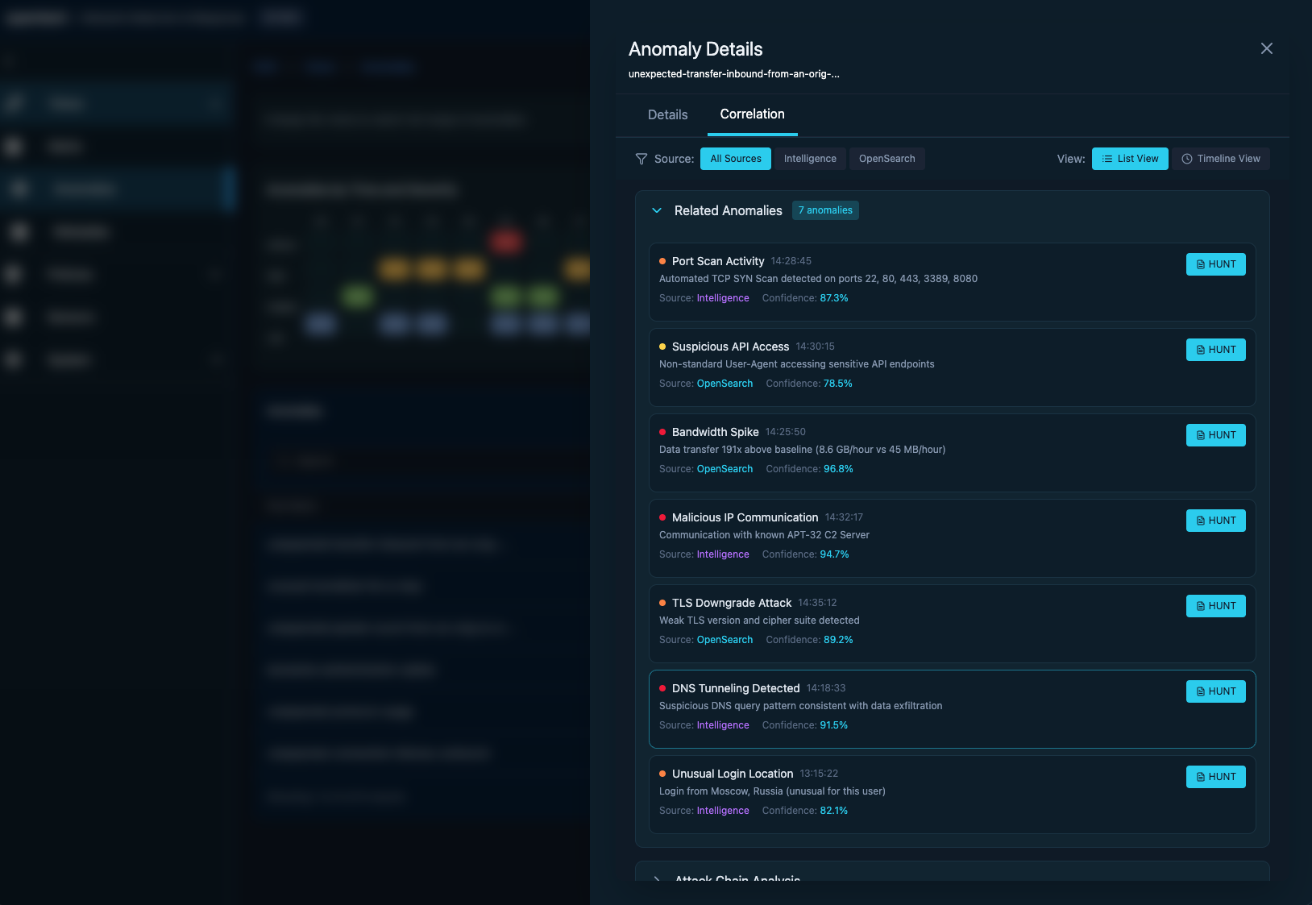Activate List View using its list icon
1312x905 pixels.
point(1106,159)
